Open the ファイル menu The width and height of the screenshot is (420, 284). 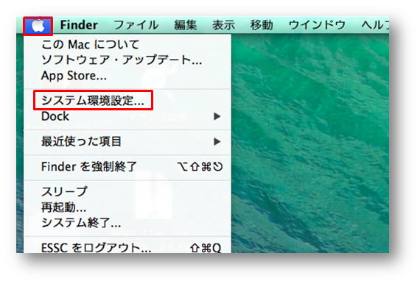tap(136, 25)
